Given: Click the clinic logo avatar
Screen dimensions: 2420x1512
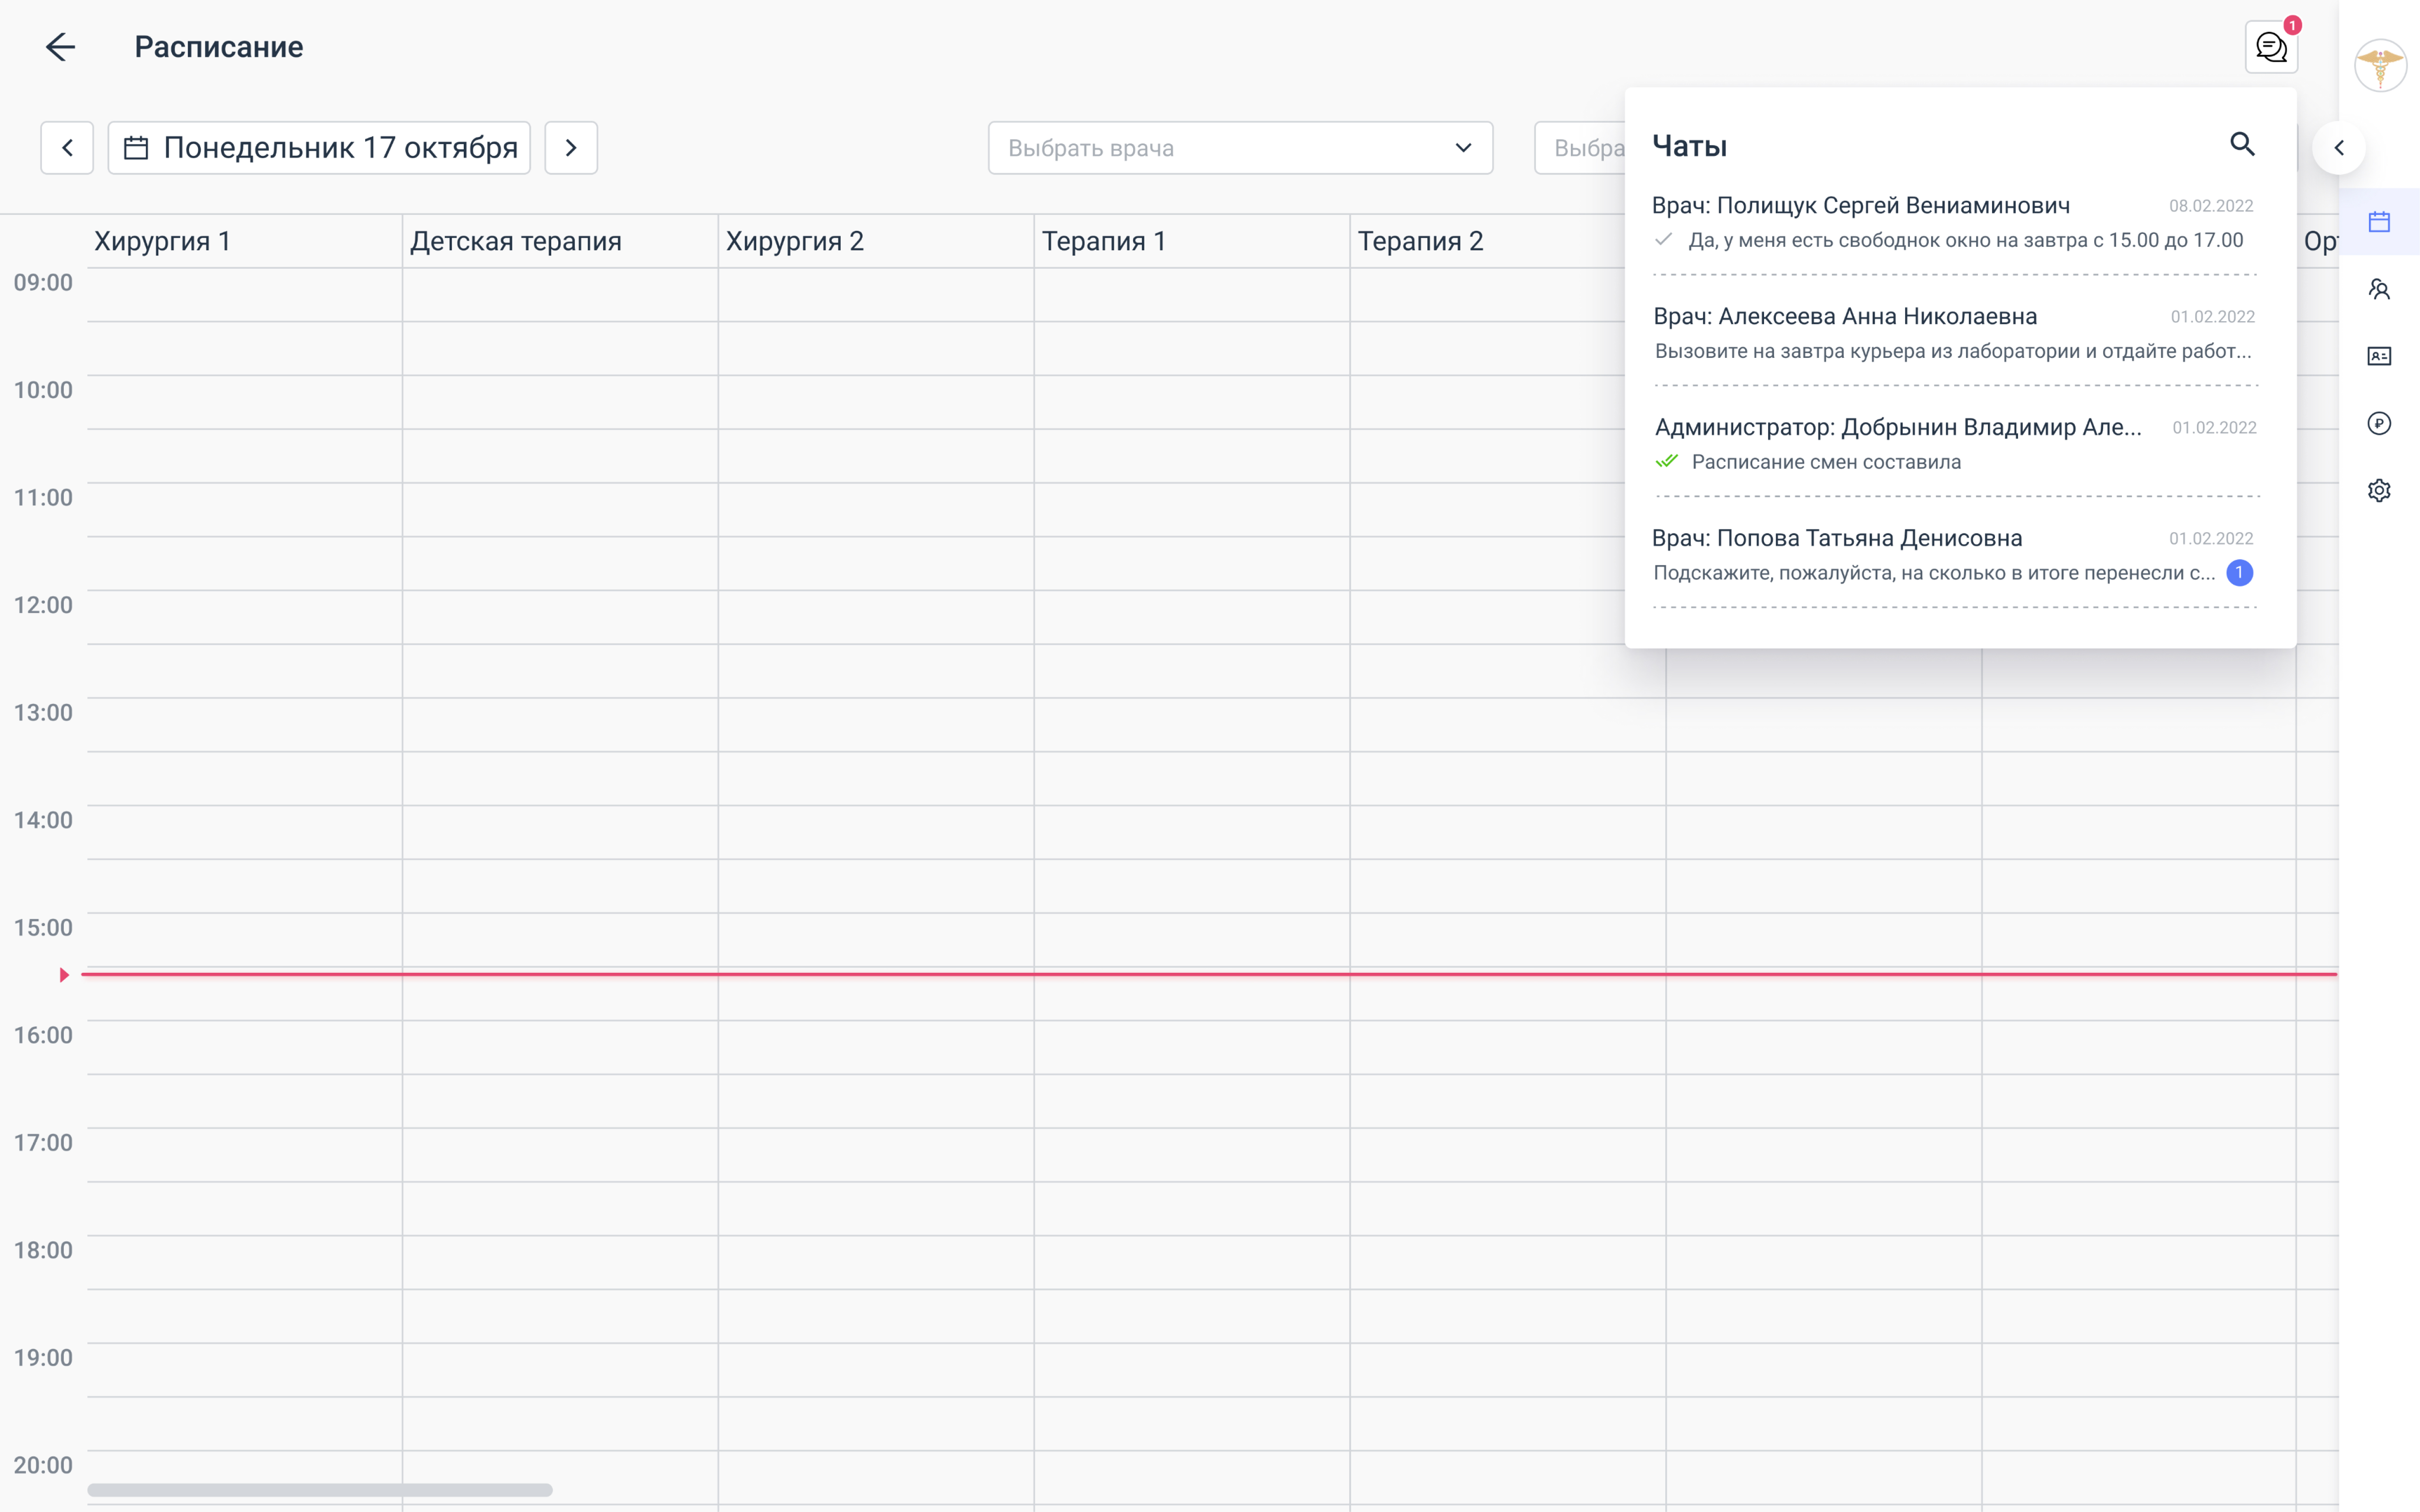Looking at the screenshot, I should 2380,66.
